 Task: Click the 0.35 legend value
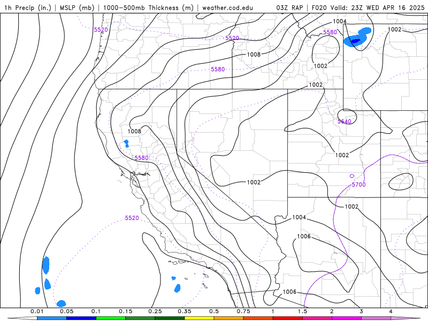pyautogui.click(x=185, y=311)
